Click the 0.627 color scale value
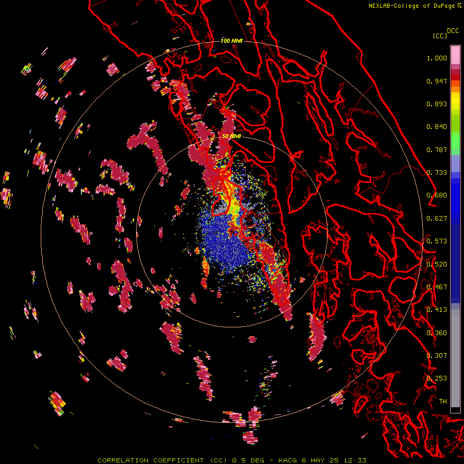The image size is (464, 464). pyautogui.click(x=437, y=219)
